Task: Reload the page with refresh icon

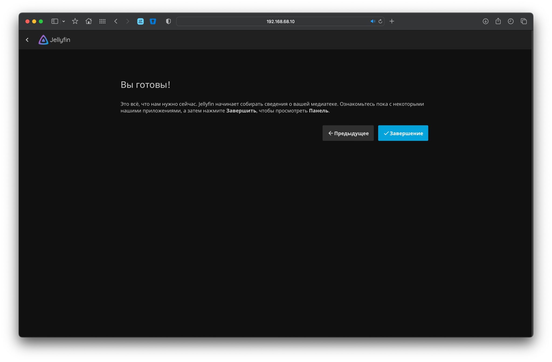Action: 380,21
